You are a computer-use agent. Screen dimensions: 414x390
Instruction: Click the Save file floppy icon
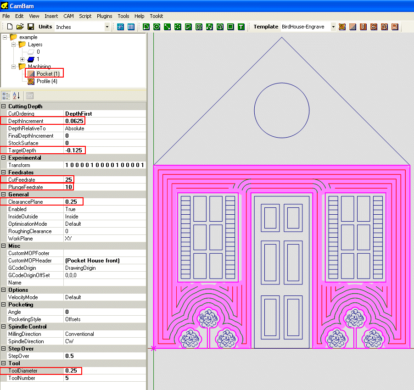coord(31,27)
